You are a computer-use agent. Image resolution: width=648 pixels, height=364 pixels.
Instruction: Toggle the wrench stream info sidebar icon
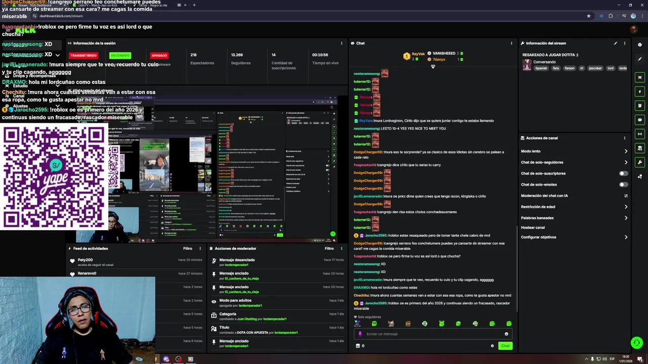pyautogui.click(x=640, y=162)
